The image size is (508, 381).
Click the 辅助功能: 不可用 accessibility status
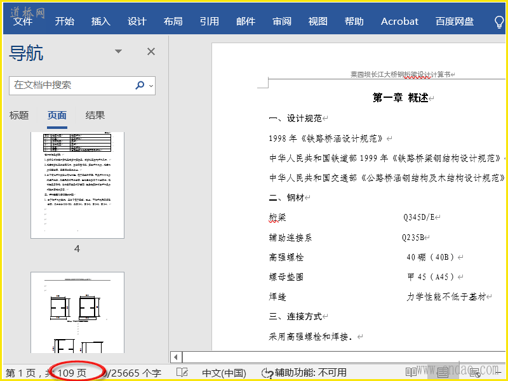(x=304, y=373)
